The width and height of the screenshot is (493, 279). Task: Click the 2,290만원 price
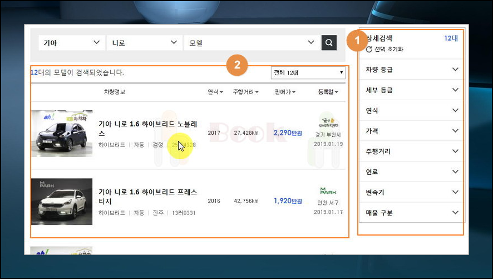pyautogui.click(x=287, y=133)
